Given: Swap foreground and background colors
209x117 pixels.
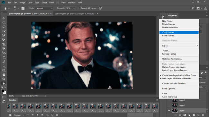Looking at the screenshot, I should [x=5, y=87].
